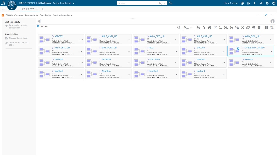Open the selection mode dropdown in the toolbar

(192, 27)
